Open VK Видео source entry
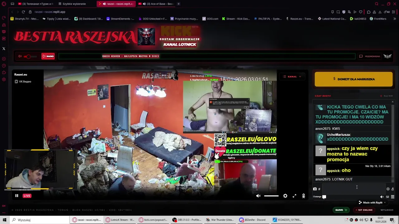The width and height of the screenshot is (399, 224). tap(23, 82)
